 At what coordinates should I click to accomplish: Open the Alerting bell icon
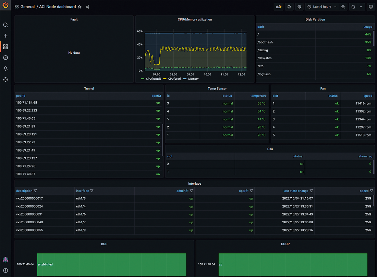pos(5,69)
